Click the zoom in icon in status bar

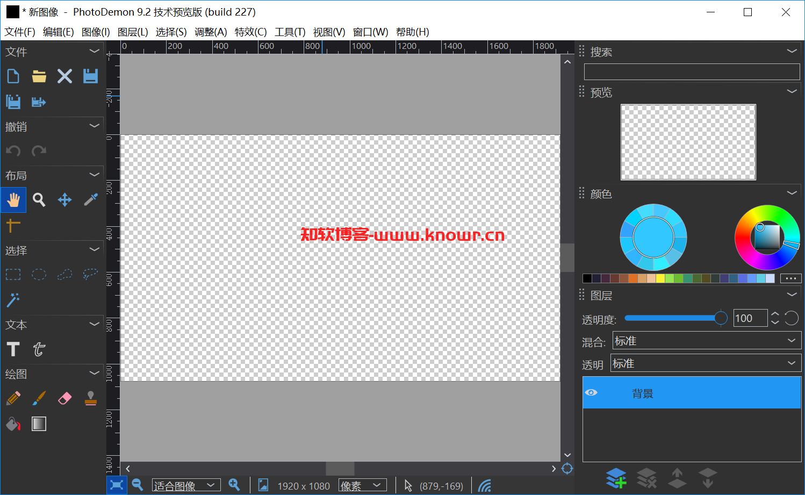pos(234,485)
